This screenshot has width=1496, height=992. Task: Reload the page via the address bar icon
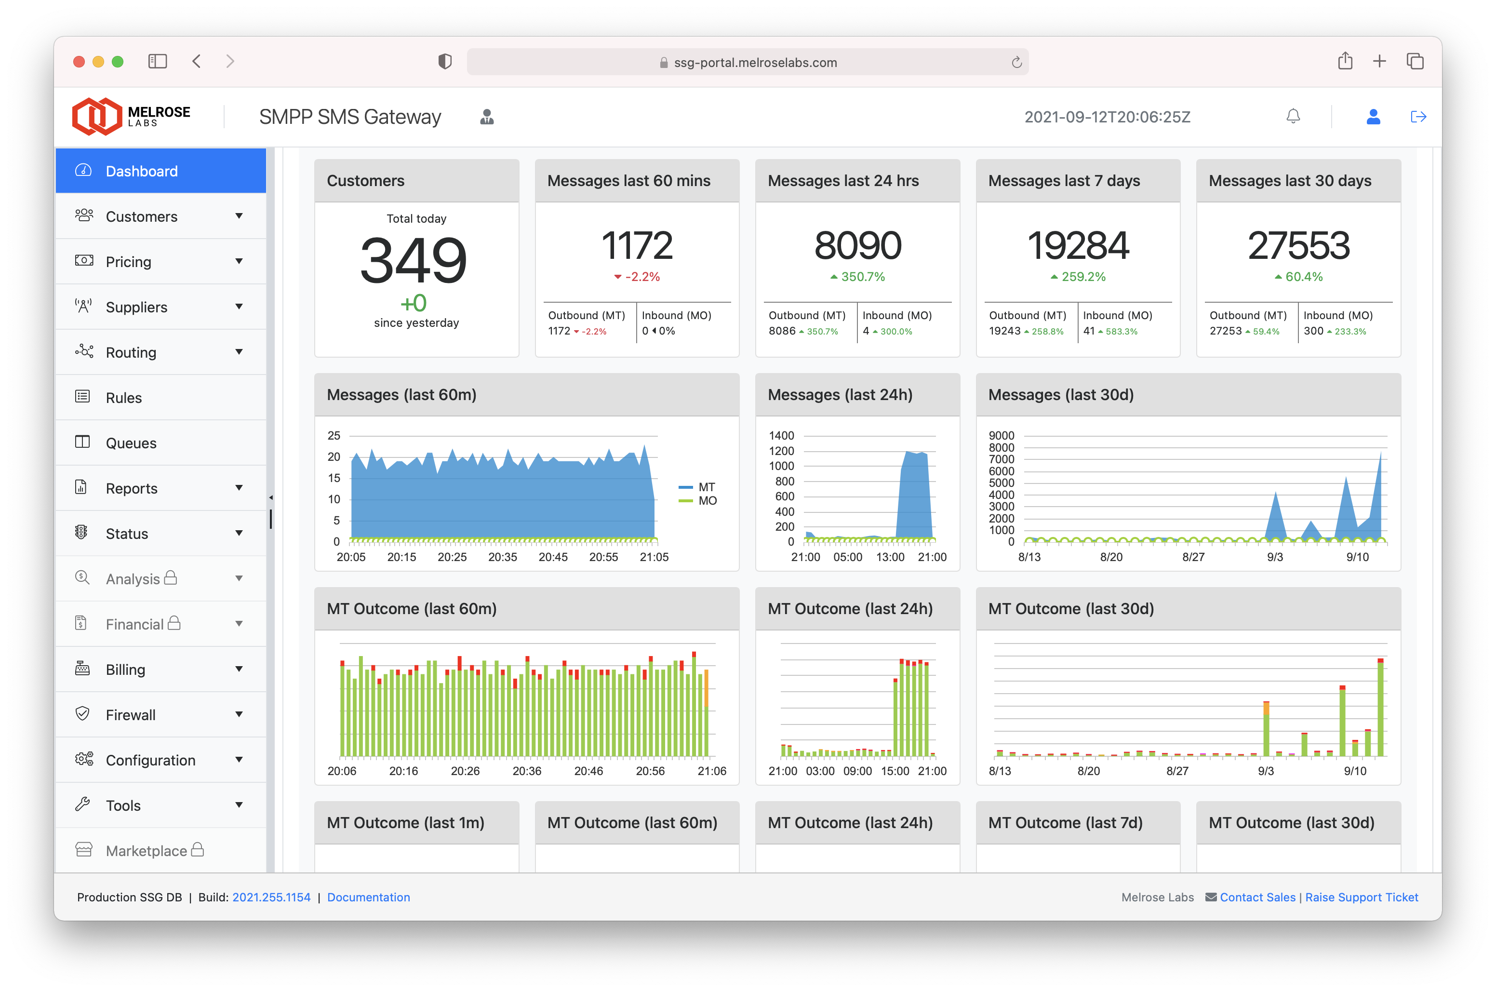[x=1016, y=62]
